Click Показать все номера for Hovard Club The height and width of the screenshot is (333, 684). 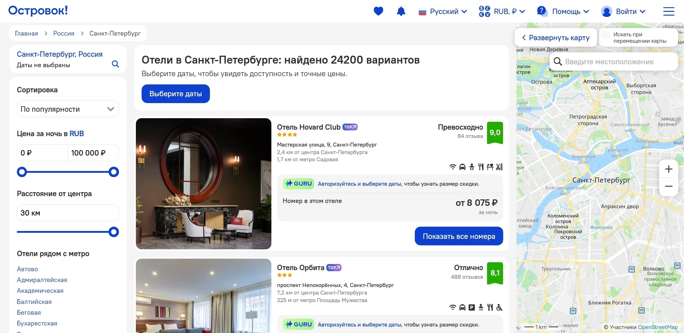[x=459, y=236]
